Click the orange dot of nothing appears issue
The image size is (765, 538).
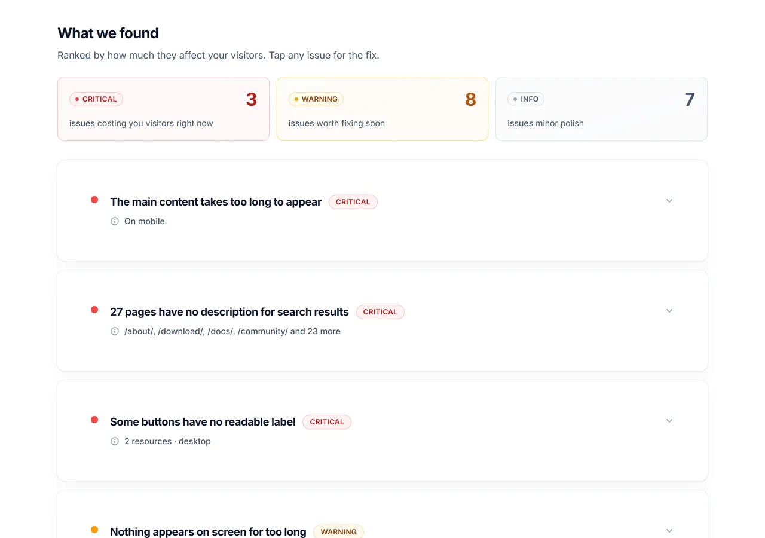pos(94,530)
